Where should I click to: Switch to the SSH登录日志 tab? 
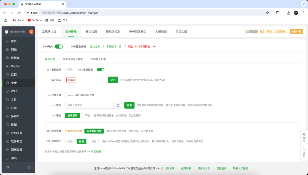pos(98,59)
